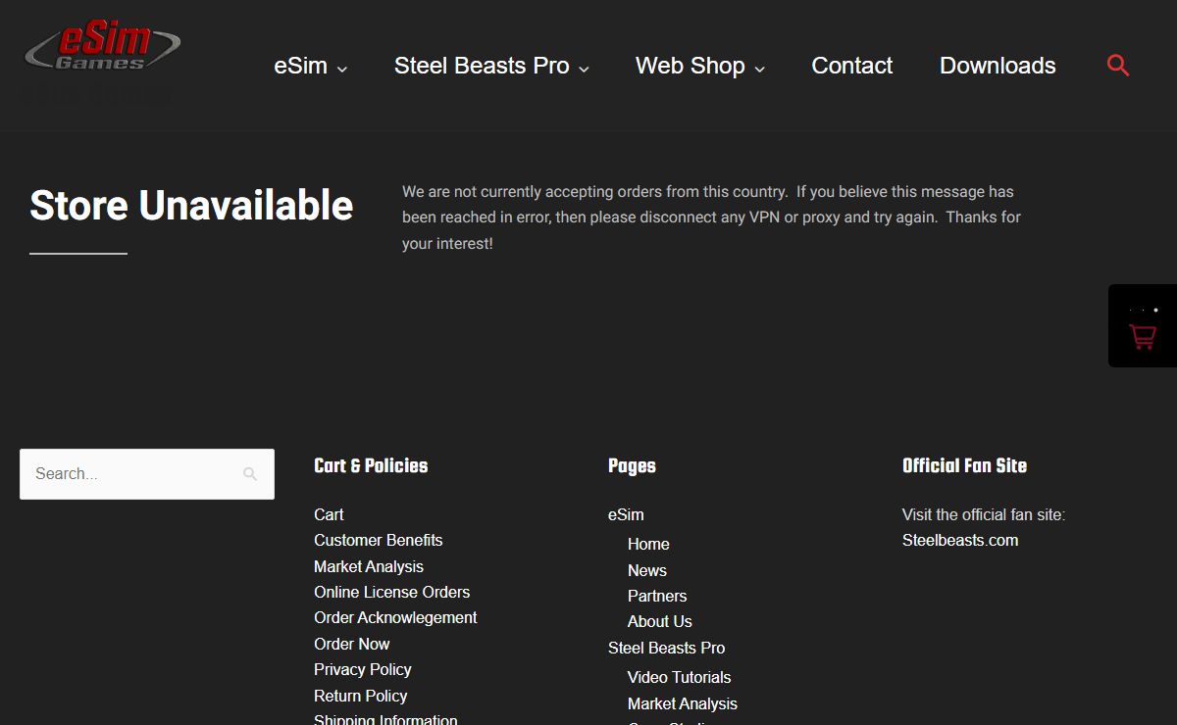
Task: Open the red search icon in header
Action: (x=1118, y=66)
